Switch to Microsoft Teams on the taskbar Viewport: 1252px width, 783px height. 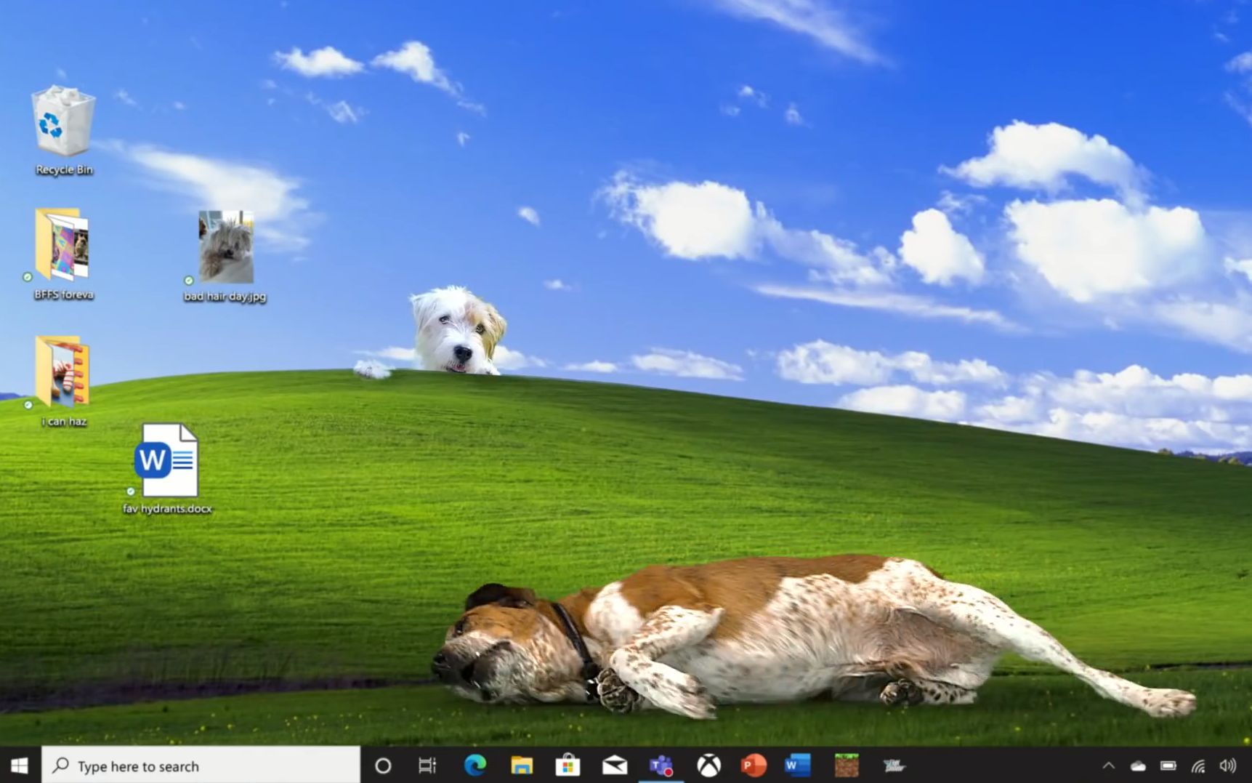[661, 766]
